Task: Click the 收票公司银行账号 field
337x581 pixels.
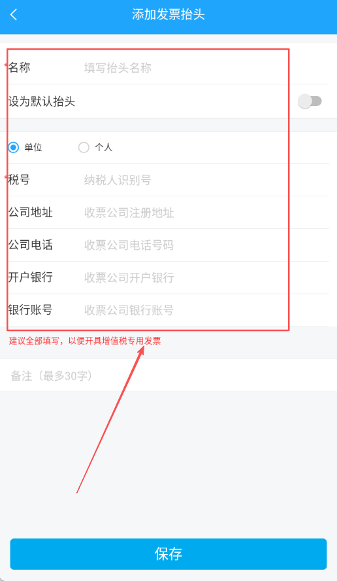Action: pyautogui.click(x=205, y=309)
